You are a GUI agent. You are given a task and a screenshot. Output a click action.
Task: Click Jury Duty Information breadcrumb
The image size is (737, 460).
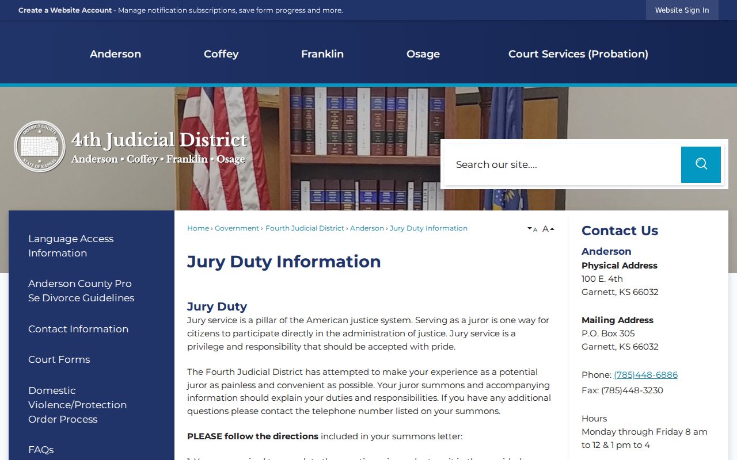tap(428, 228)
